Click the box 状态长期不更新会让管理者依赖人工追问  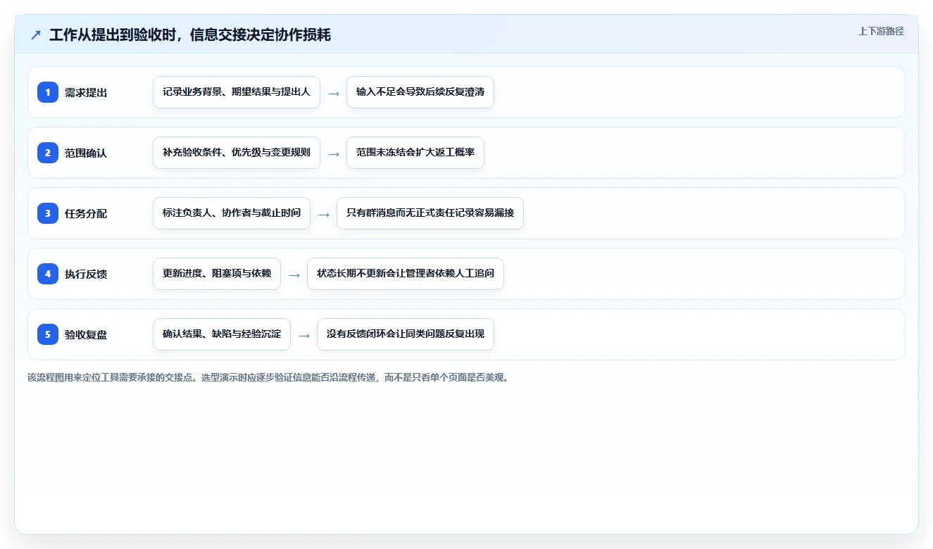406,274
